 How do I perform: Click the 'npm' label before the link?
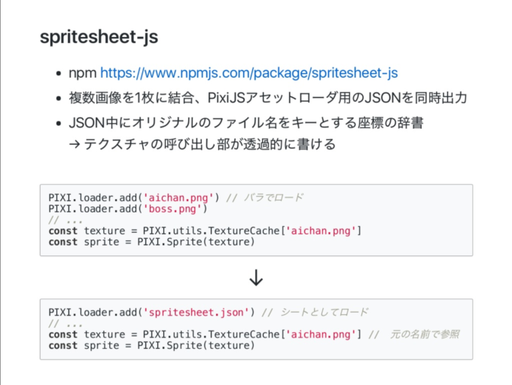82,73
